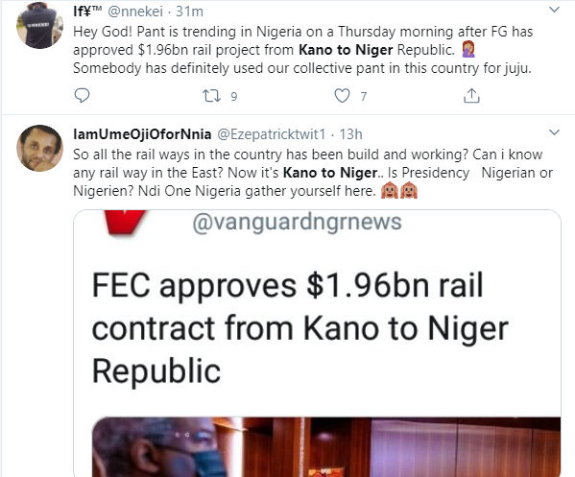575x477 pixels.
Task: Open the 13h timestamp of second tweet
Action: coord(350,134)
